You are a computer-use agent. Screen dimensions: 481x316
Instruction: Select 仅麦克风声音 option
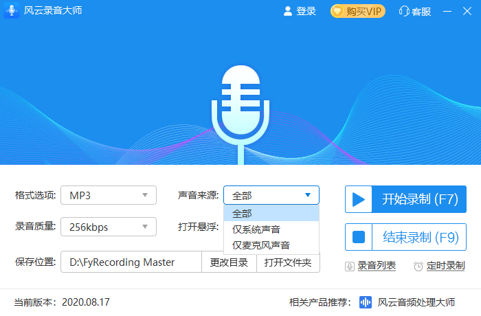pyautogui.click(x=271, y=245)
